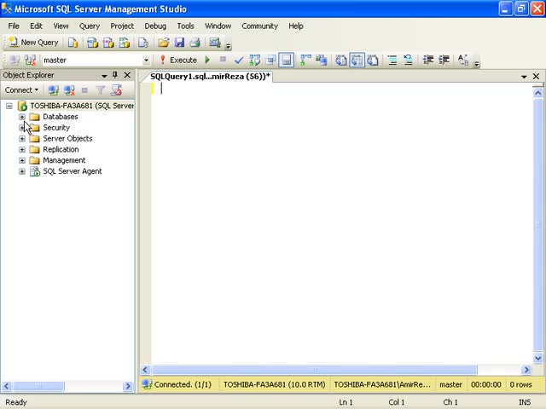Image resolution: width=546 pixels, height=409 pixels.
Task: Open the File menu
Action: click(x=14, y=26)
